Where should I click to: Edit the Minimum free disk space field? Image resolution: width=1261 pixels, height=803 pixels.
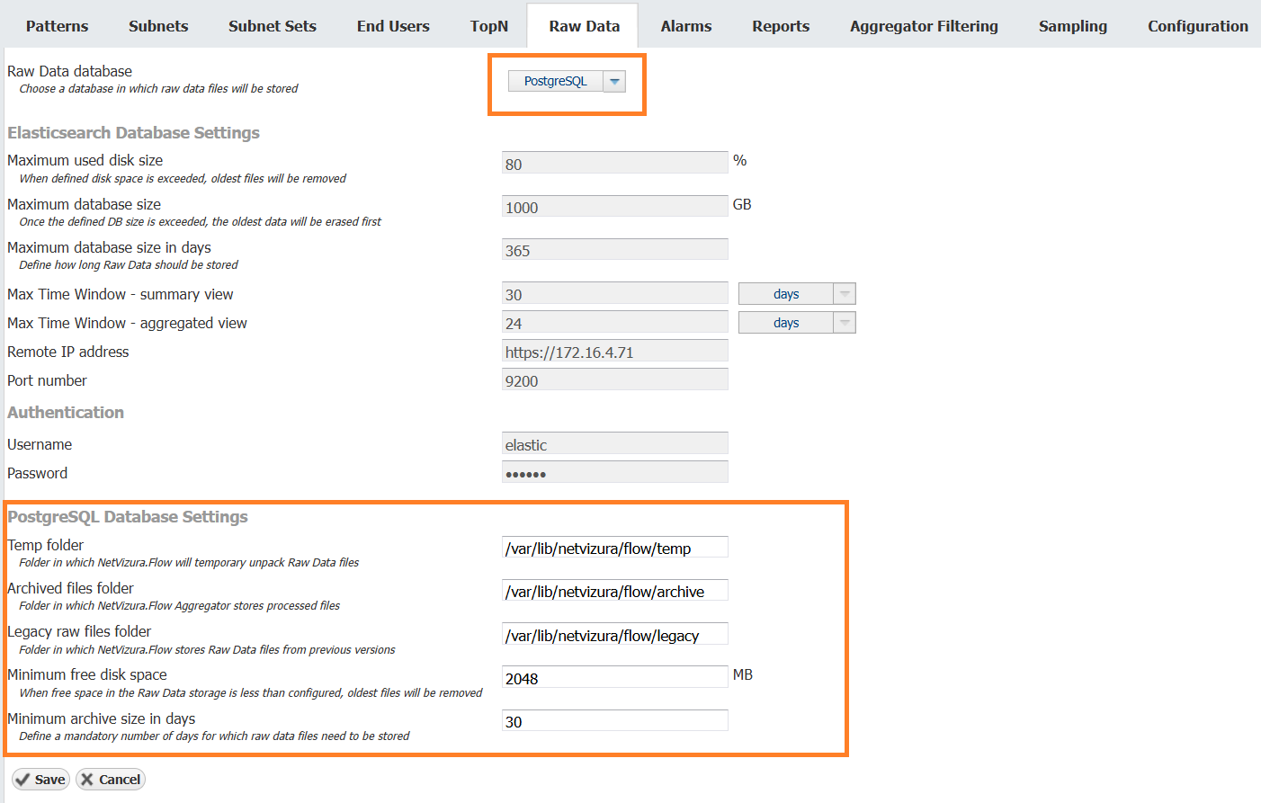click(614, 678)
